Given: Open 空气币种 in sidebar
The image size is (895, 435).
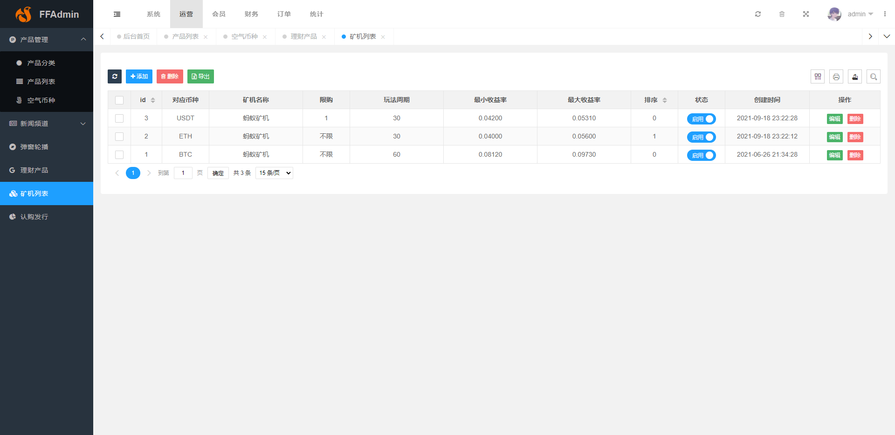Looking at the screenshot, I should click(47, 100).
